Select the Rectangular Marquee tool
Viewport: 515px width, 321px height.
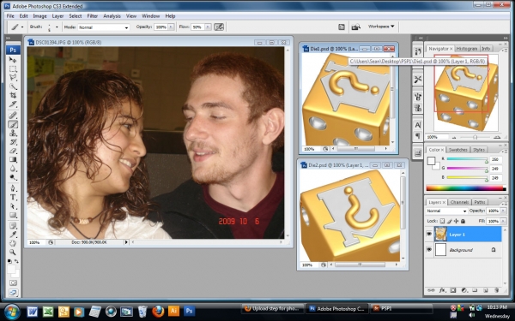point(13,68)
